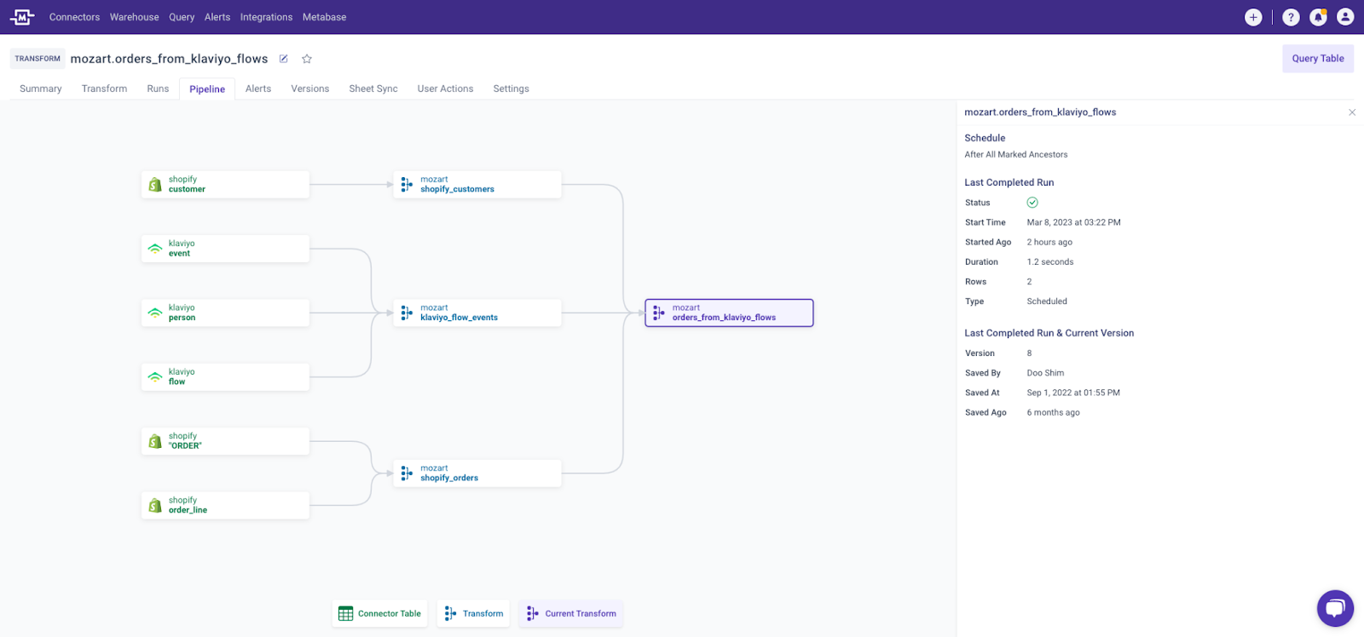Click the TRANSFORM badge label
Viewport: 1364px width, 637px height.
(38, 59)
